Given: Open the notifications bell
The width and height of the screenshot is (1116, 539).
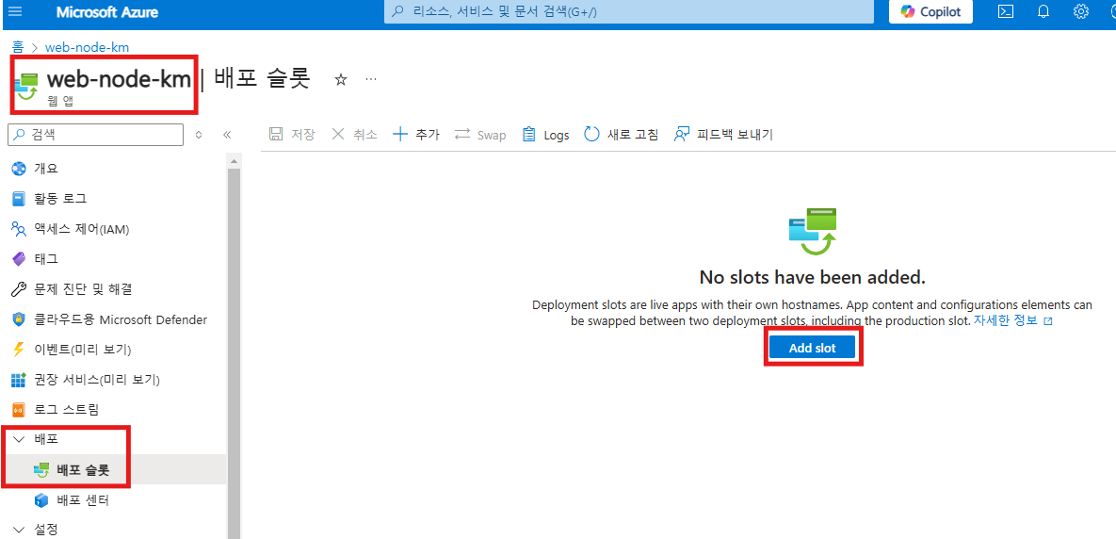Looking at the screenshot, I should [x=1044, y=12].
